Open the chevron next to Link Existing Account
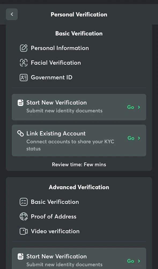This screenshot has height=269, width=158. (x=139, y=138)
